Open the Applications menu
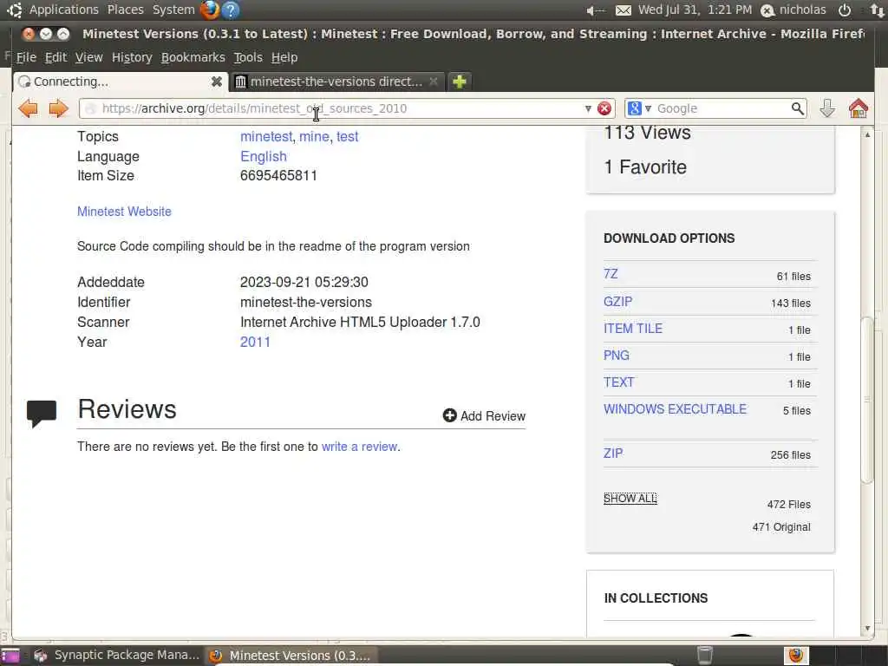The height and width of the screenshot is (666, 888). 63,10
